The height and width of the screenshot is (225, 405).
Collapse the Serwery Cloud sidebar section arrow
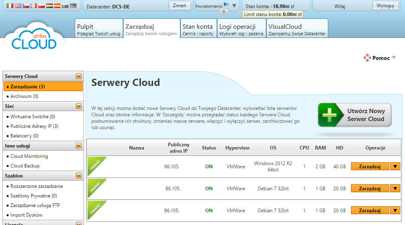(x=79, y=76)
